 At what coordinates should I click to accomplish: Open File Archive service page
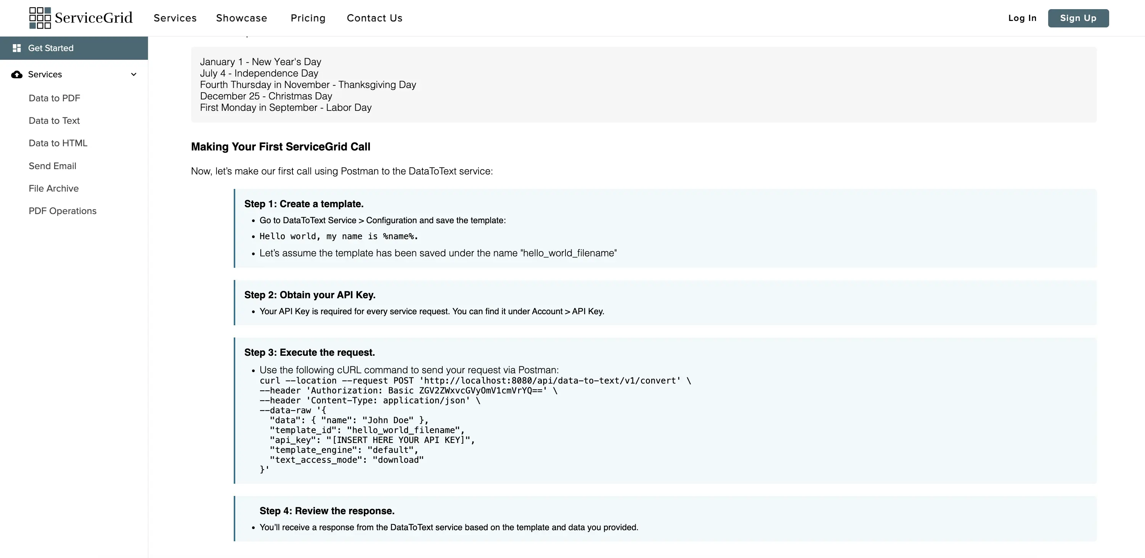coord(53,188)
